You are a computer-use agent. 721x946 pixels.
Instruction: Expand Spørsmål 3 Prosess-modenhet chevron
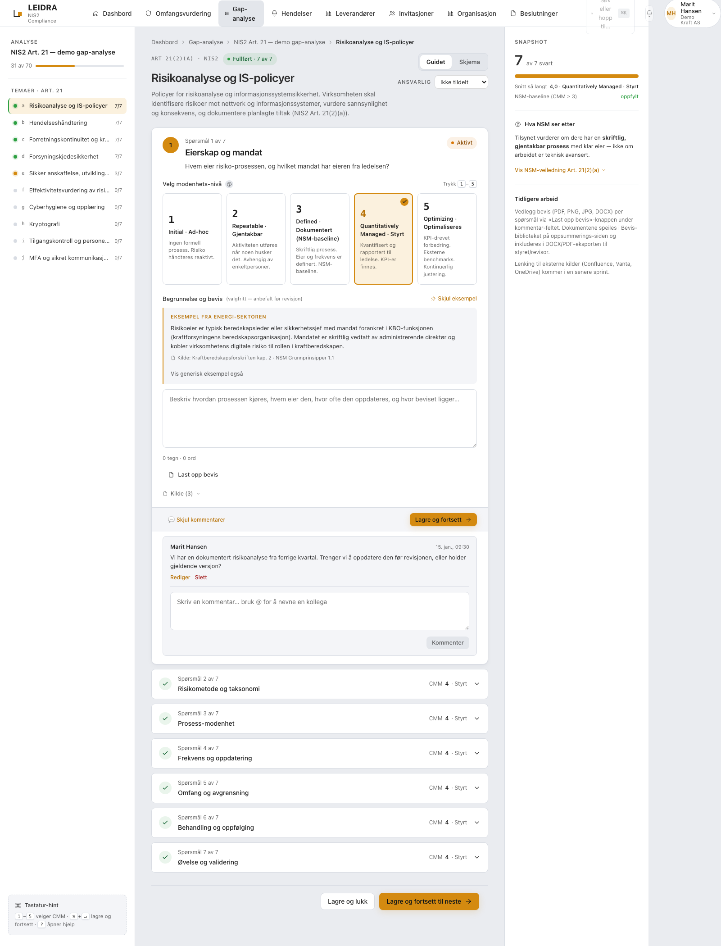pyautogui.click(x=477, y=719)
